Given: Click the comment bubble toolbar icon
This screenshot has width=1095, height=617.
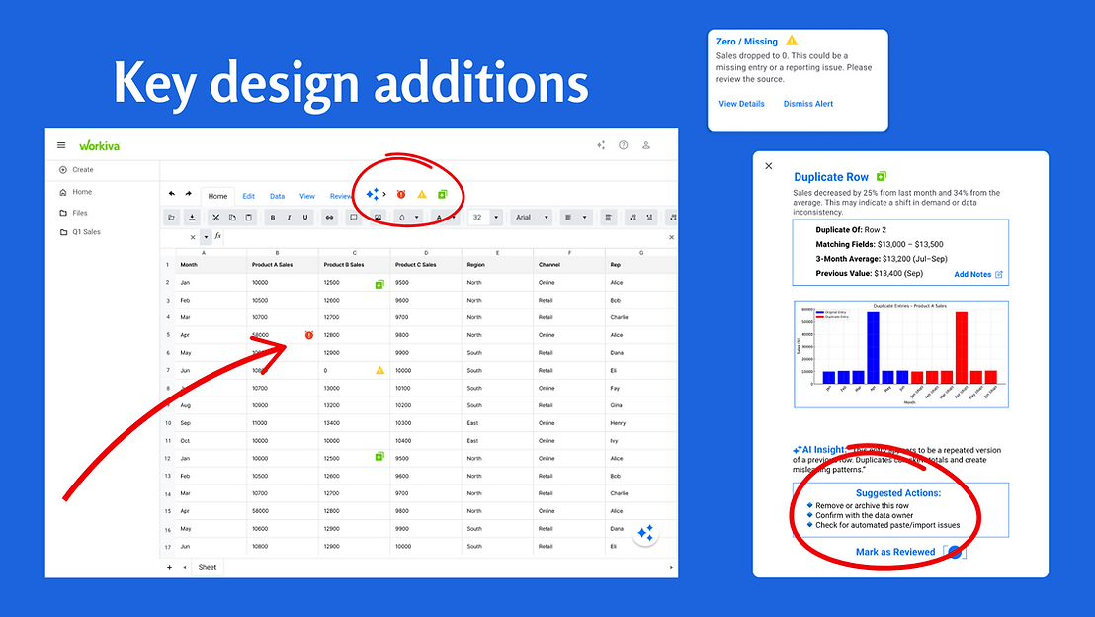Looking at the screenshot, I should 354,218.
